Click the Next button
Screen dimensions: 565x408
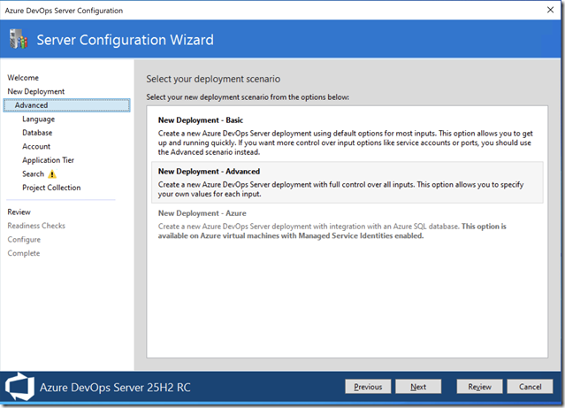[418, 387]
